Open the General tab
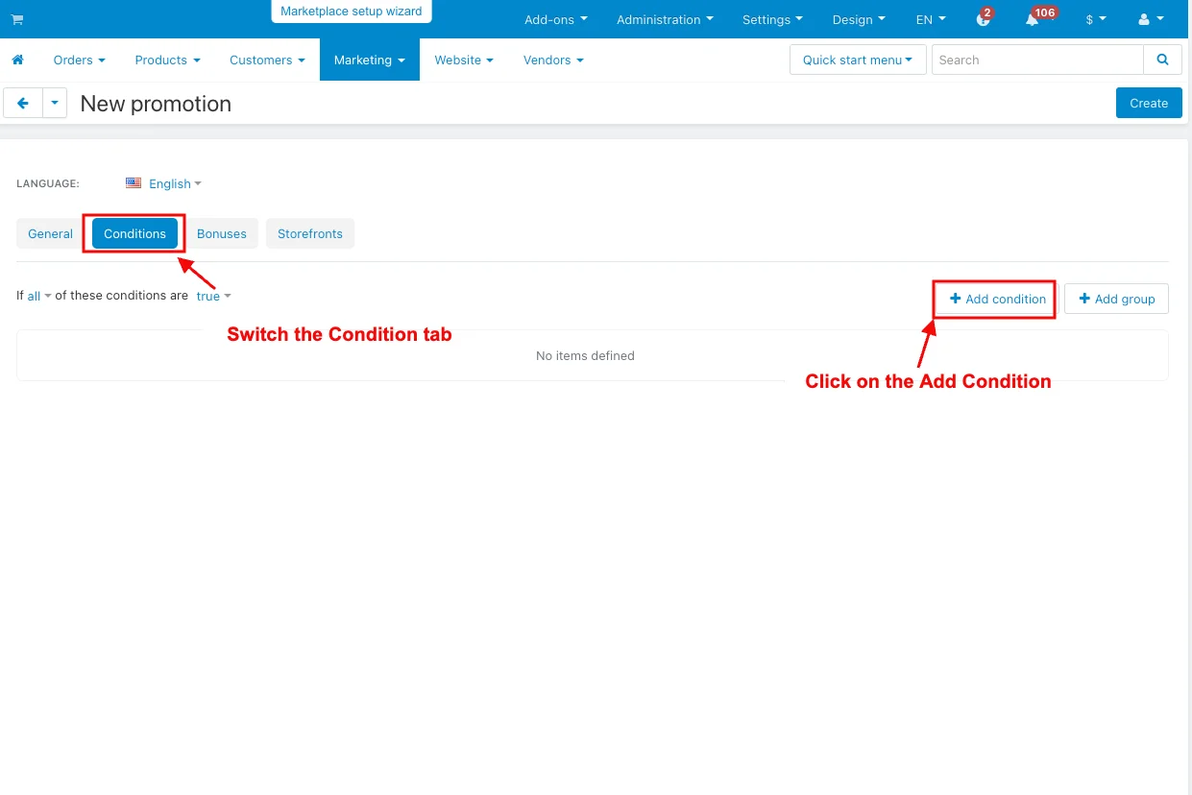The height and width of the screenshot is (795, 1192). tap(50, 233)
